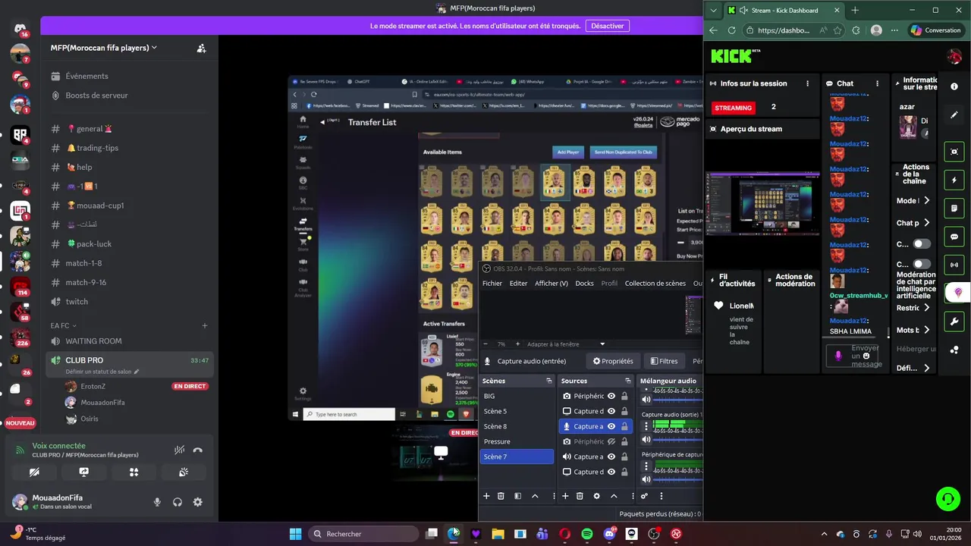Open OBS Afficher (V) menu
Screen dimensions: 971x546
(x=551, y=284)
